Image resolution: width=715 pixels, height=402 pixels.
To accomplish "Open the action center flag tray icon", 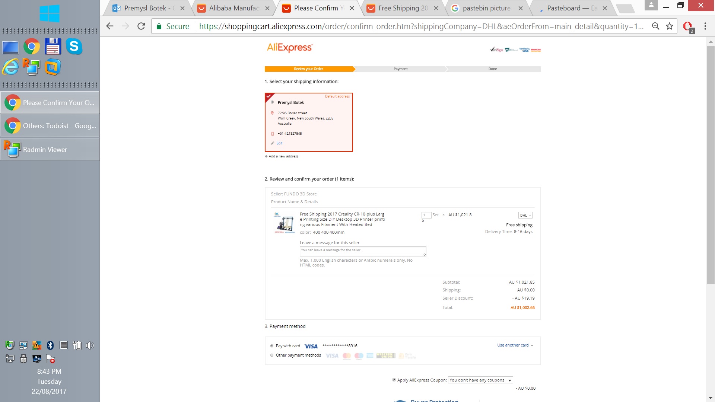I will [50, 359].
